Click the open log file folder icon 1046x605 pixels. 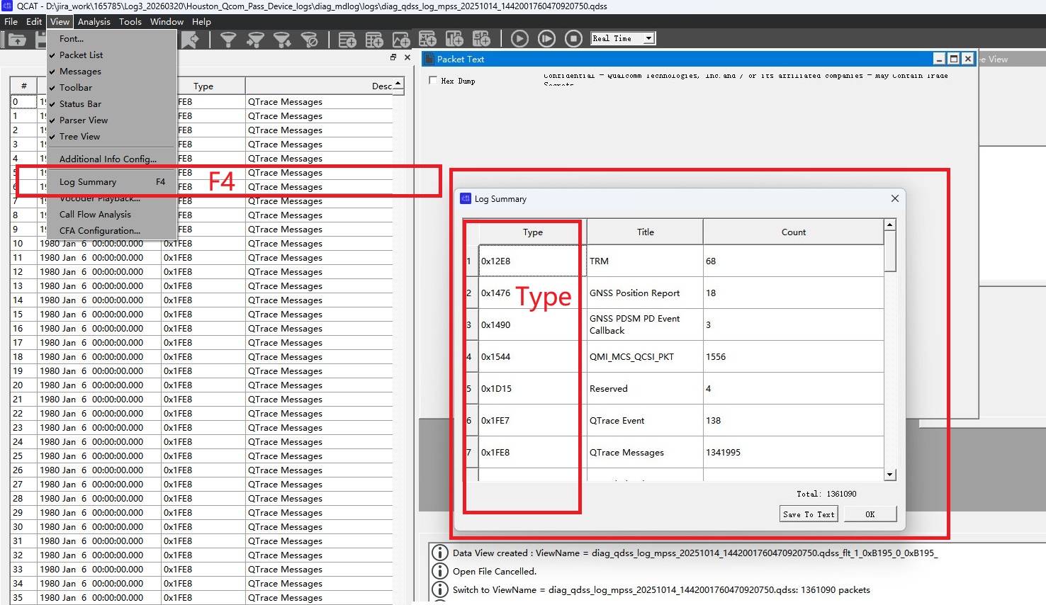[17, 40]
